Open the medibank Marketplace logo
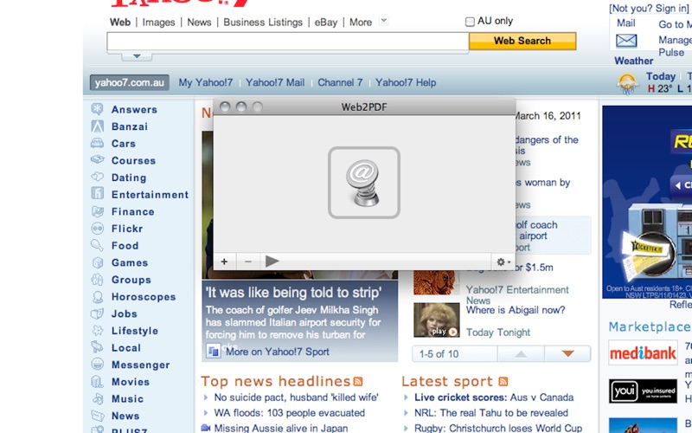This screenshot has height=433, width=692. click(643, 352)
